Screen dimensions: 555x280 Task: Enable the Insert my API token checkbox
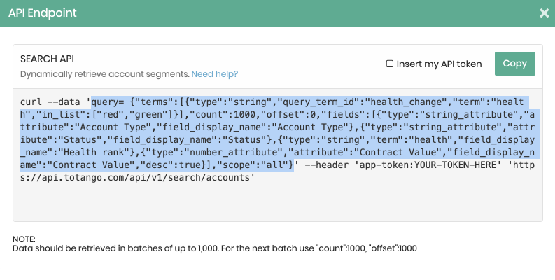[x=390, y=64]
